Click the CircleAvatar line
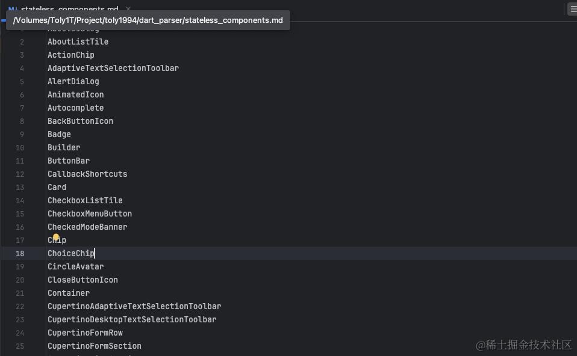This screenshot has height=356, width=577. point(75,267)
